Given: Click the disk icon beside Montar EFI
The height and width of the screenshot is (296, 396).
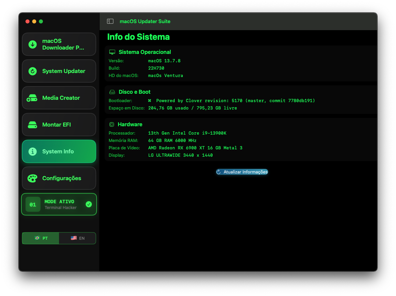Looking at the screenshot, I should click(x=32, y=125).
